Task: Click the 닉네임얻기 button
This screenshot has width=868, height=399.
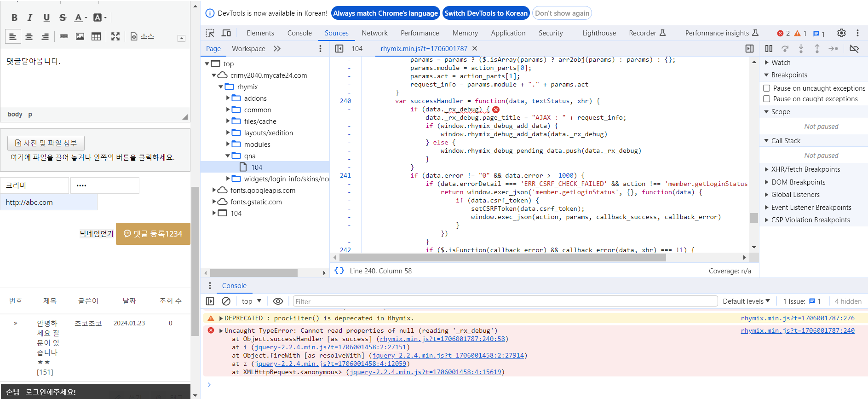Action: pyautogui.click(x=97, y=234)
